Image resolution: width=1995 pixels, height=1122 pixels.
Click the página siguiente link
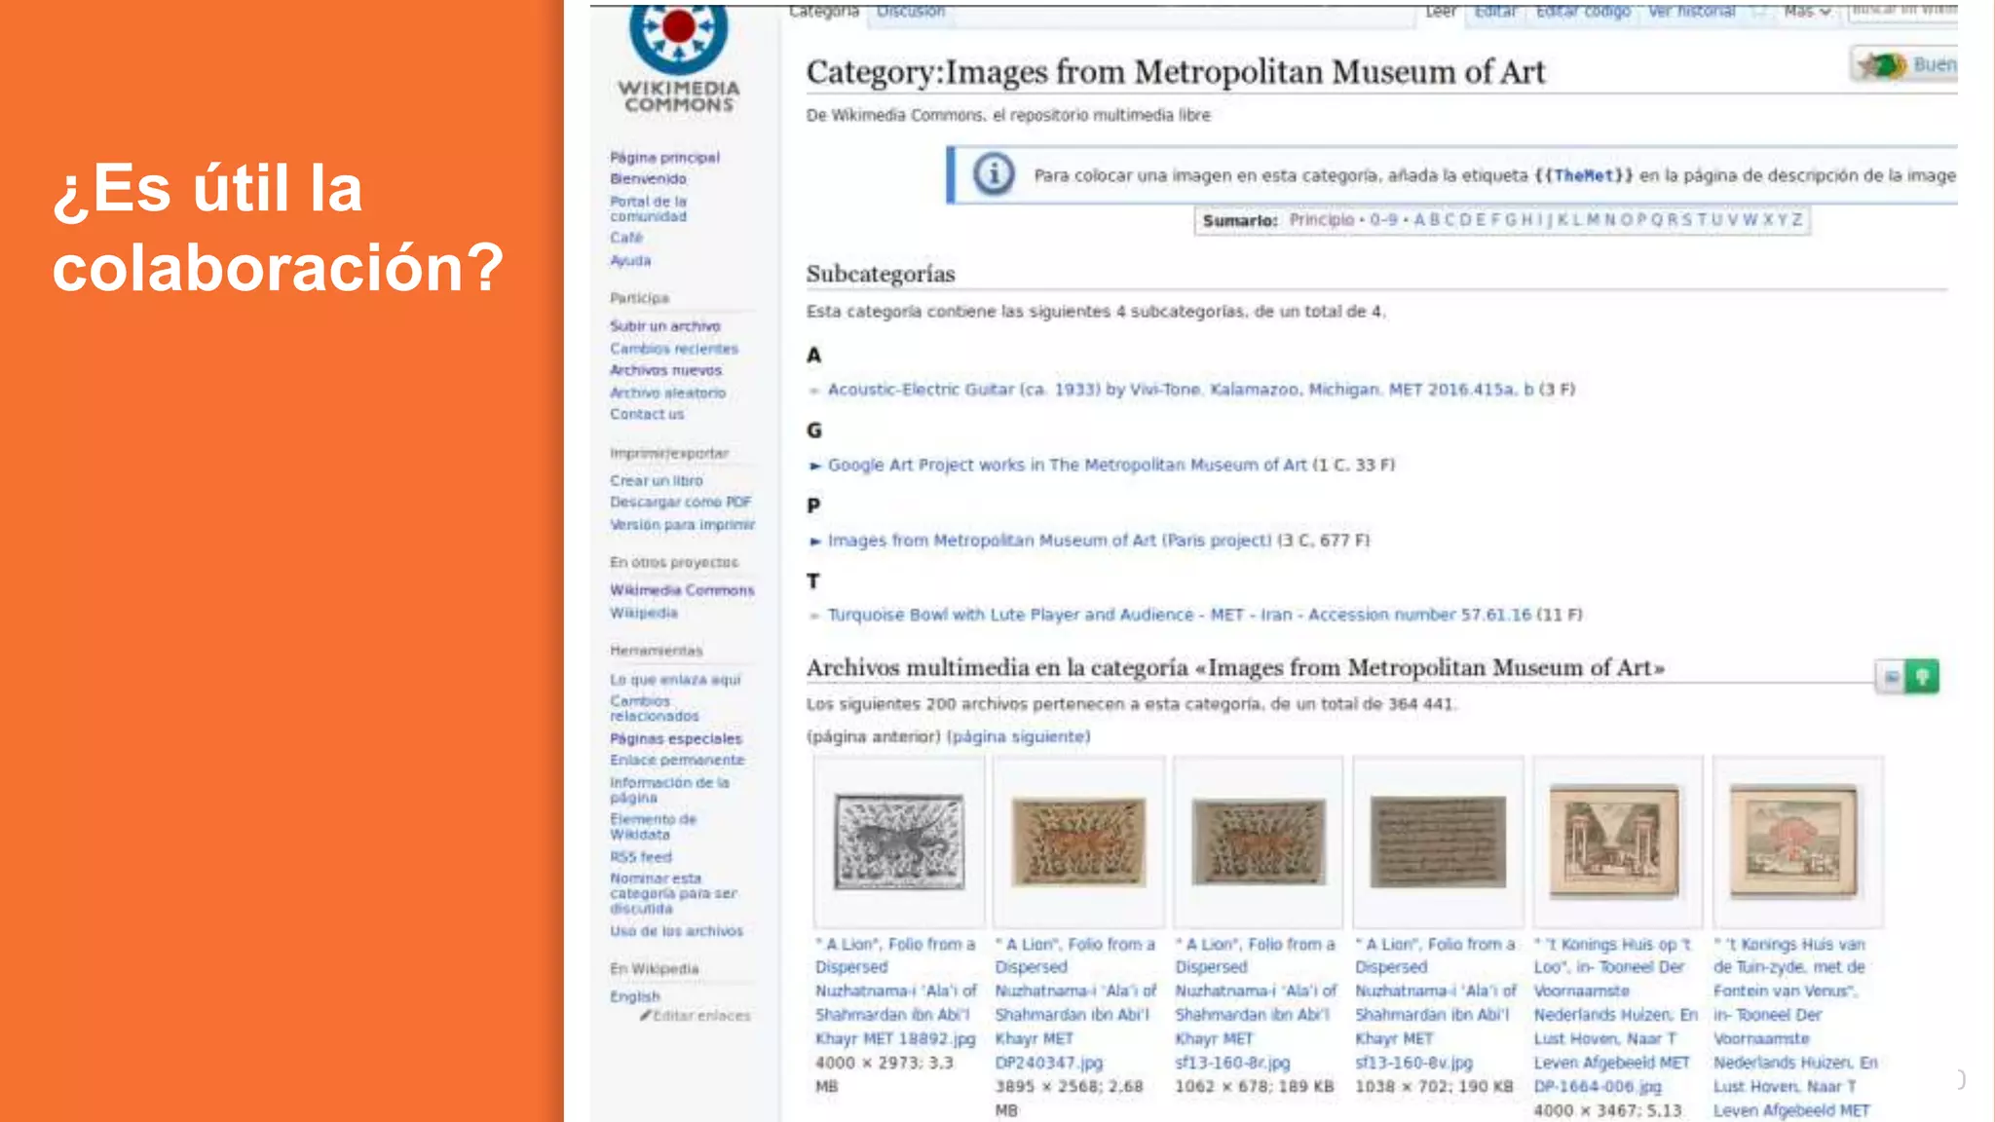point(1018,736)
